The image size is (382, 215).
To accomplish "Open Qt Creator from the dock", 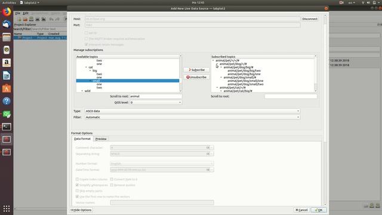I will (7, 114).
